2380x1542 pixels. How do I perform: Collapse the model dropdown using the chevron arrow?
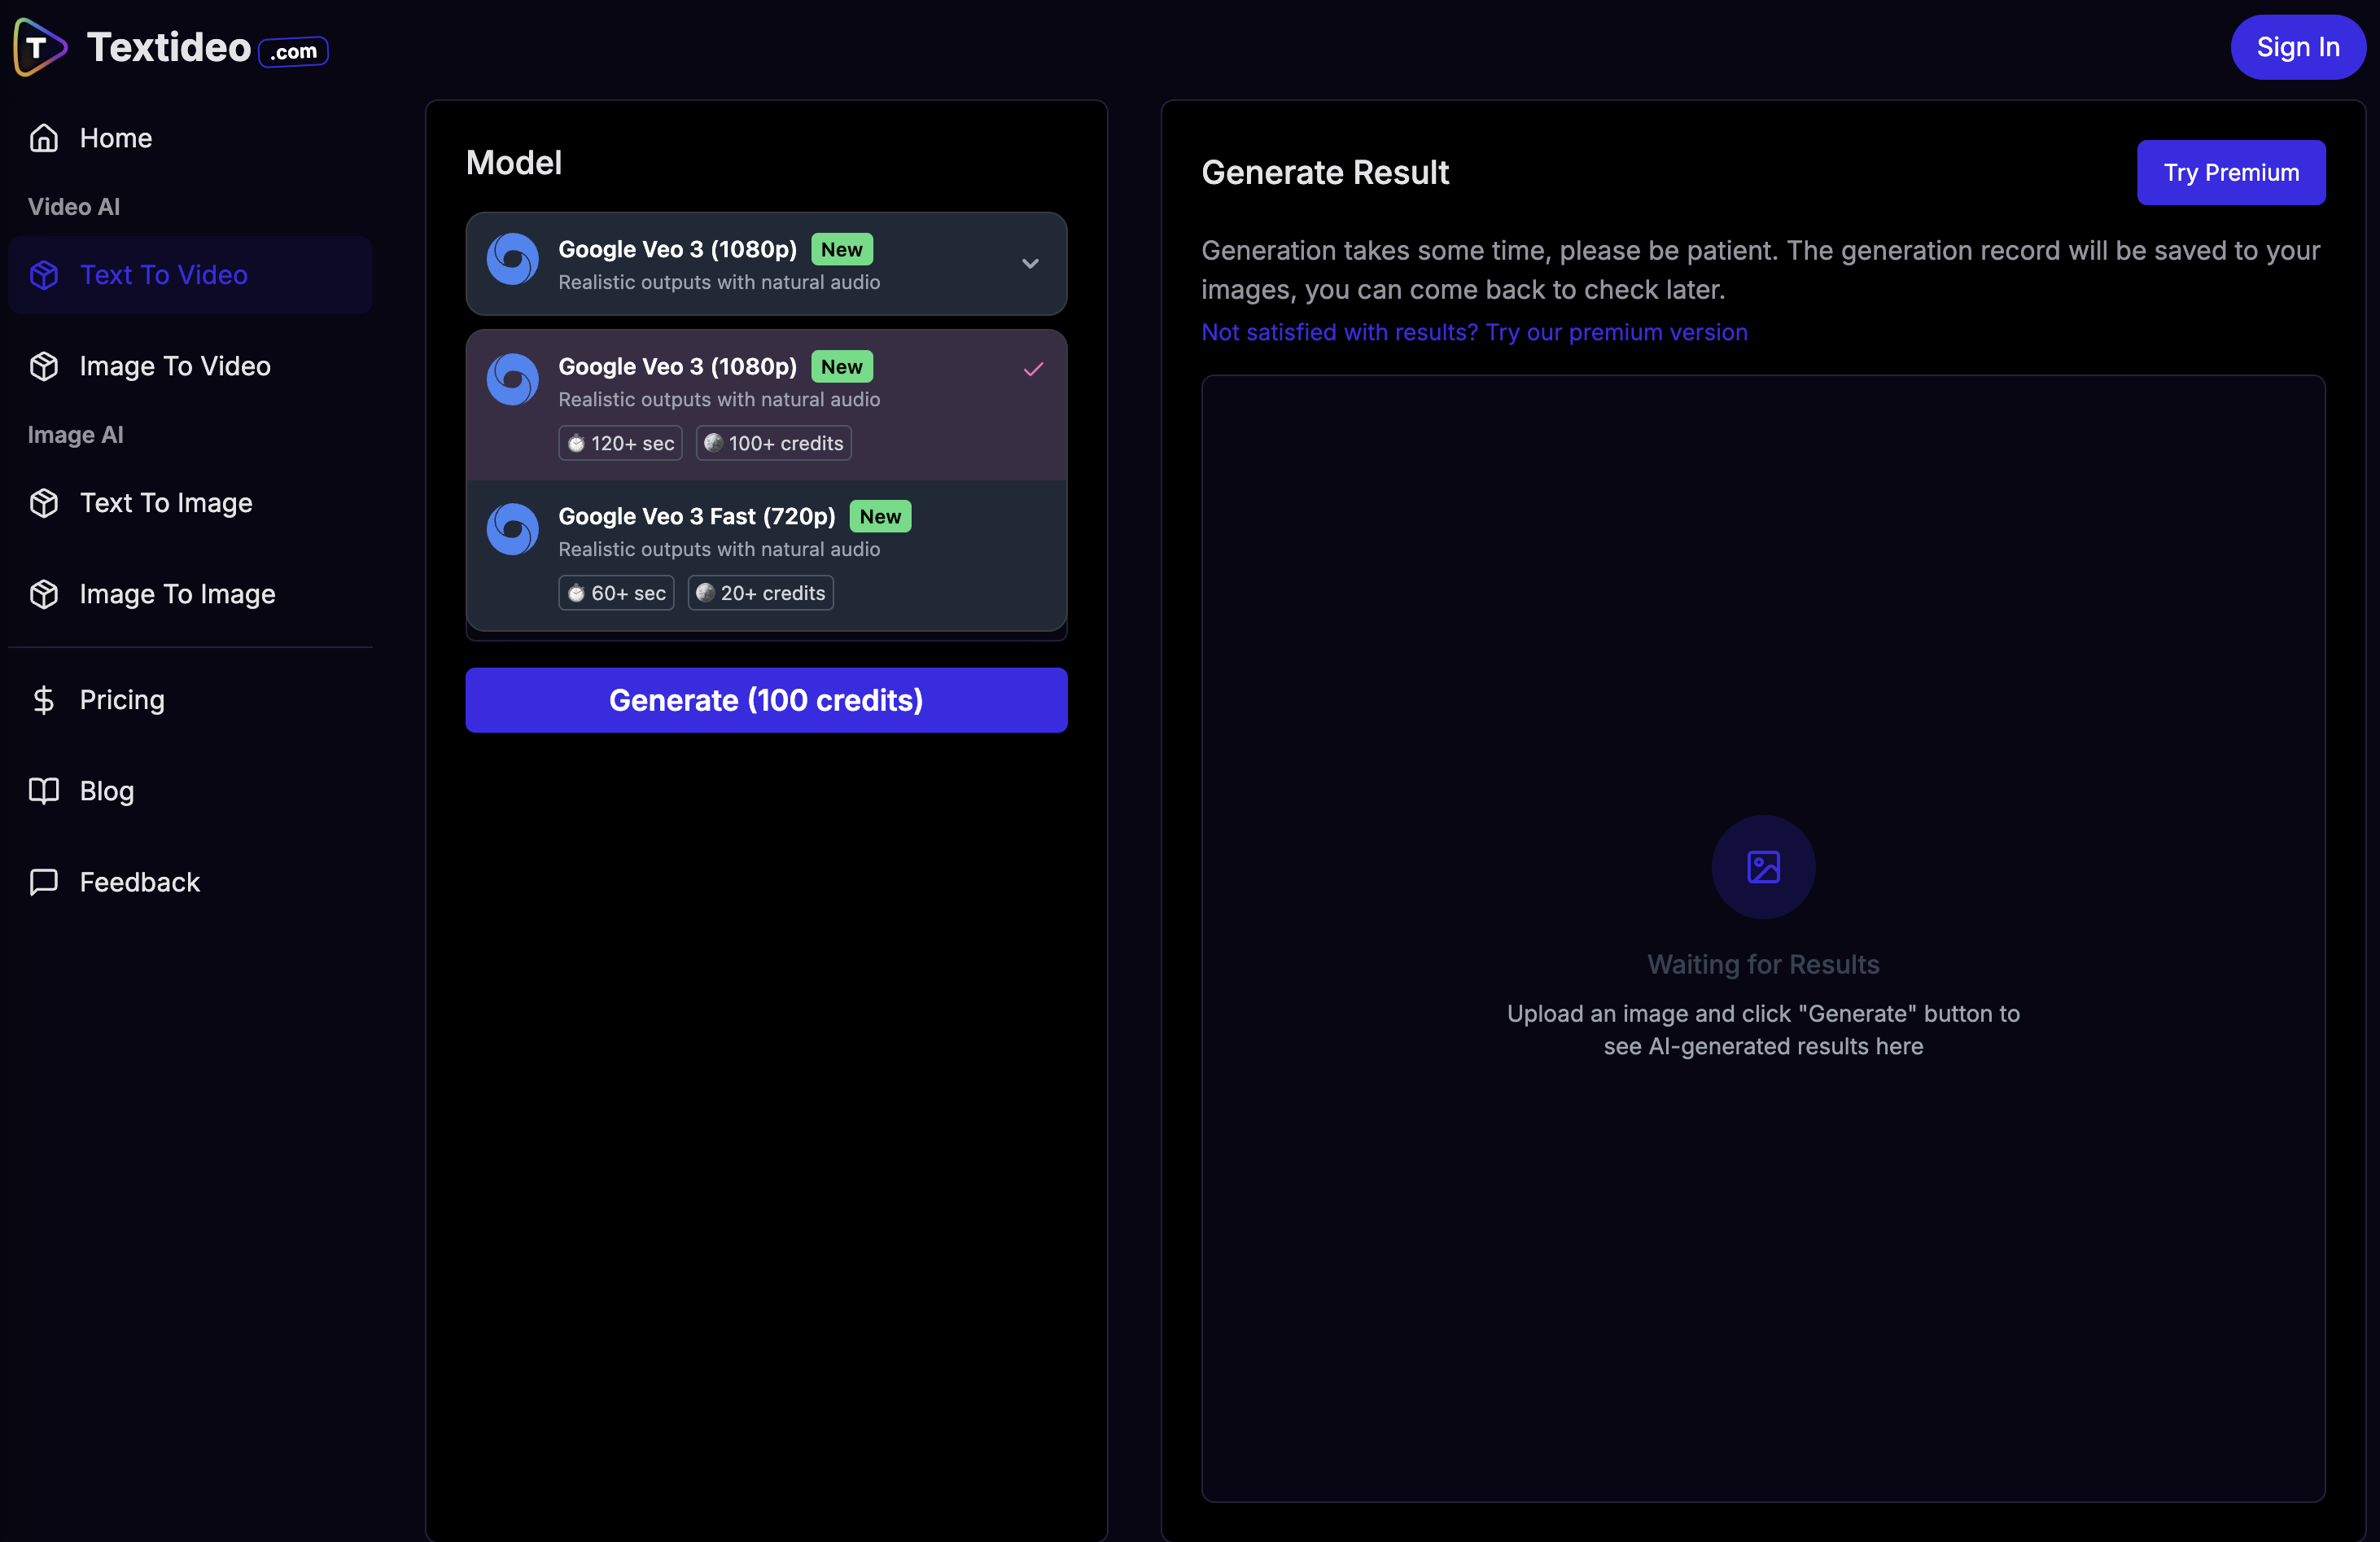click(x=1030, y=264)
